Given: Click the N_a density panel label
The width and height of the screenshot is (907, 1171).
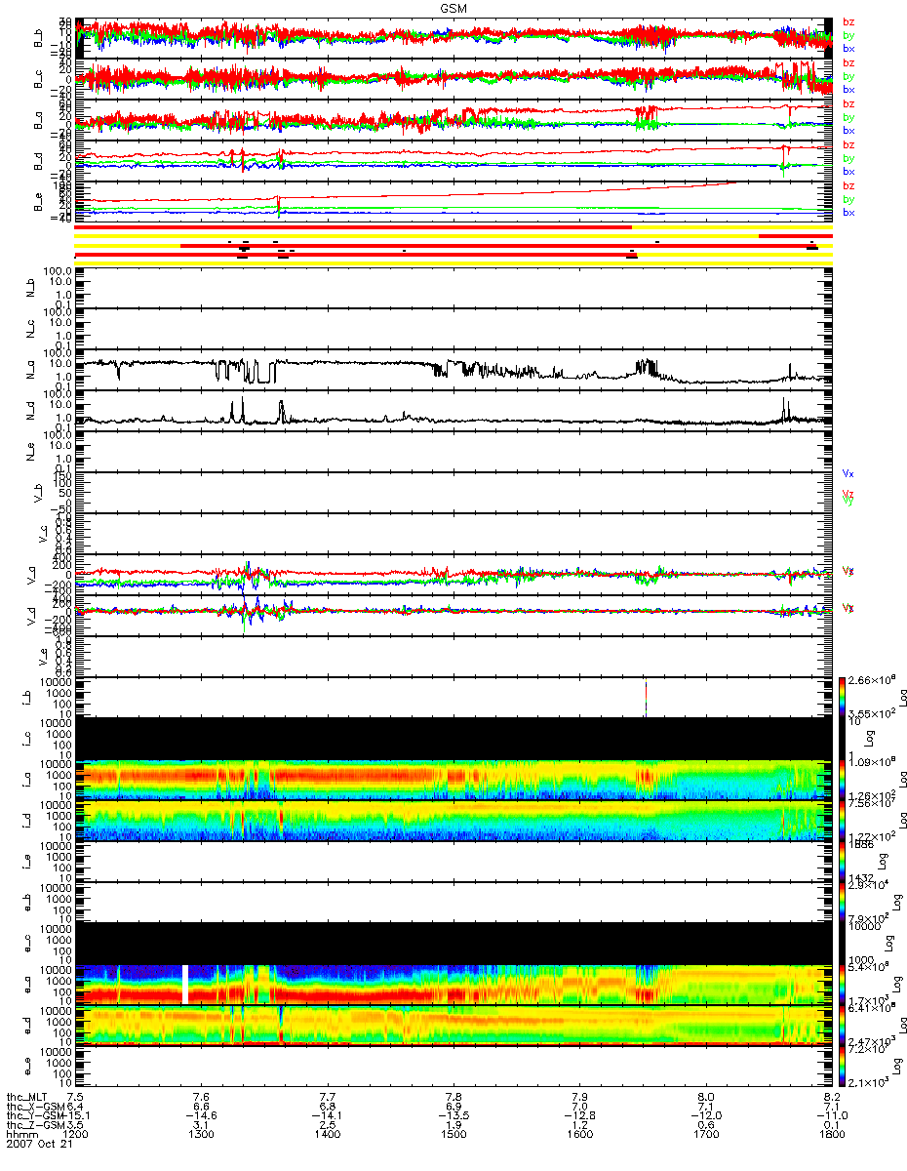Looking at the screenshot, I should (x=29, y=370).
